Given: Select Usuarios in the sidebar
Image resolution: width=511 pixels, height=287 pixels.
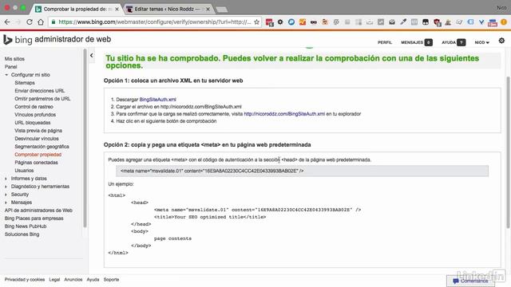Looking at the screenshot, I should pyautogui.click(x=24, y=171).
